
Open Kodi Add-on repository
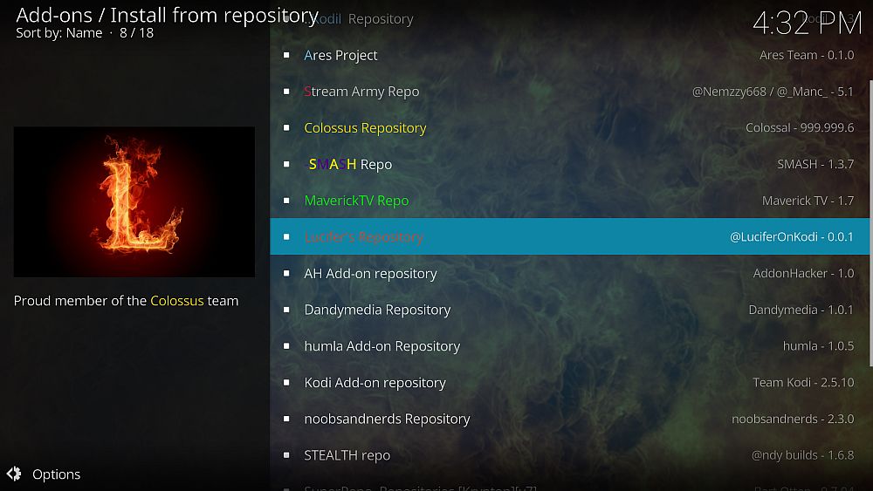point(569,382)
